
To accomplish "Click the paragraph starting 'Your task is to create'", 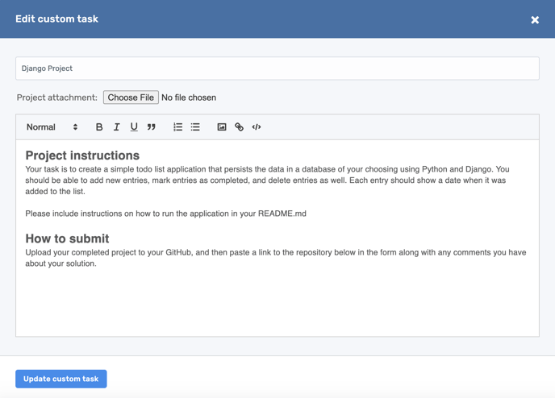I will pos(267,180).
